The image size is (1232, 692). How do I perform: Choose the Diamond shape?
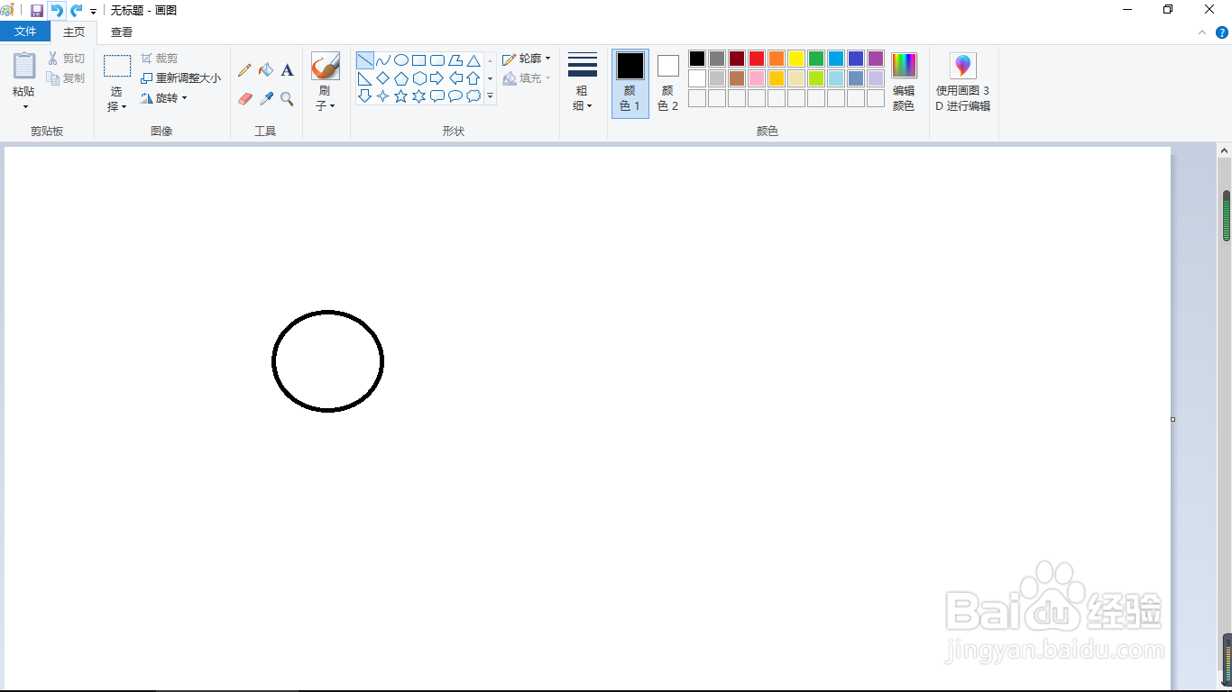coord(383,78)
